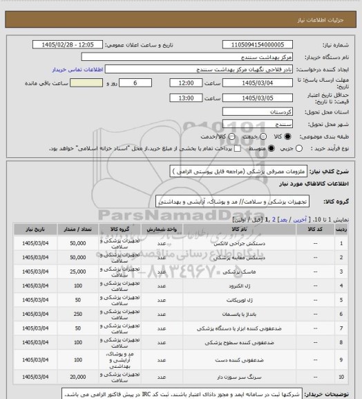Click the announcement date field 1405/02/28 - 12:05
362x399 pixels.
pyautogui.click(x=68, y=44)
